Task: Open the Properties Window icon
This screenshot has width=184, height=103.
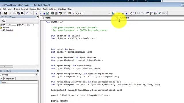Action: coord(56,13)
